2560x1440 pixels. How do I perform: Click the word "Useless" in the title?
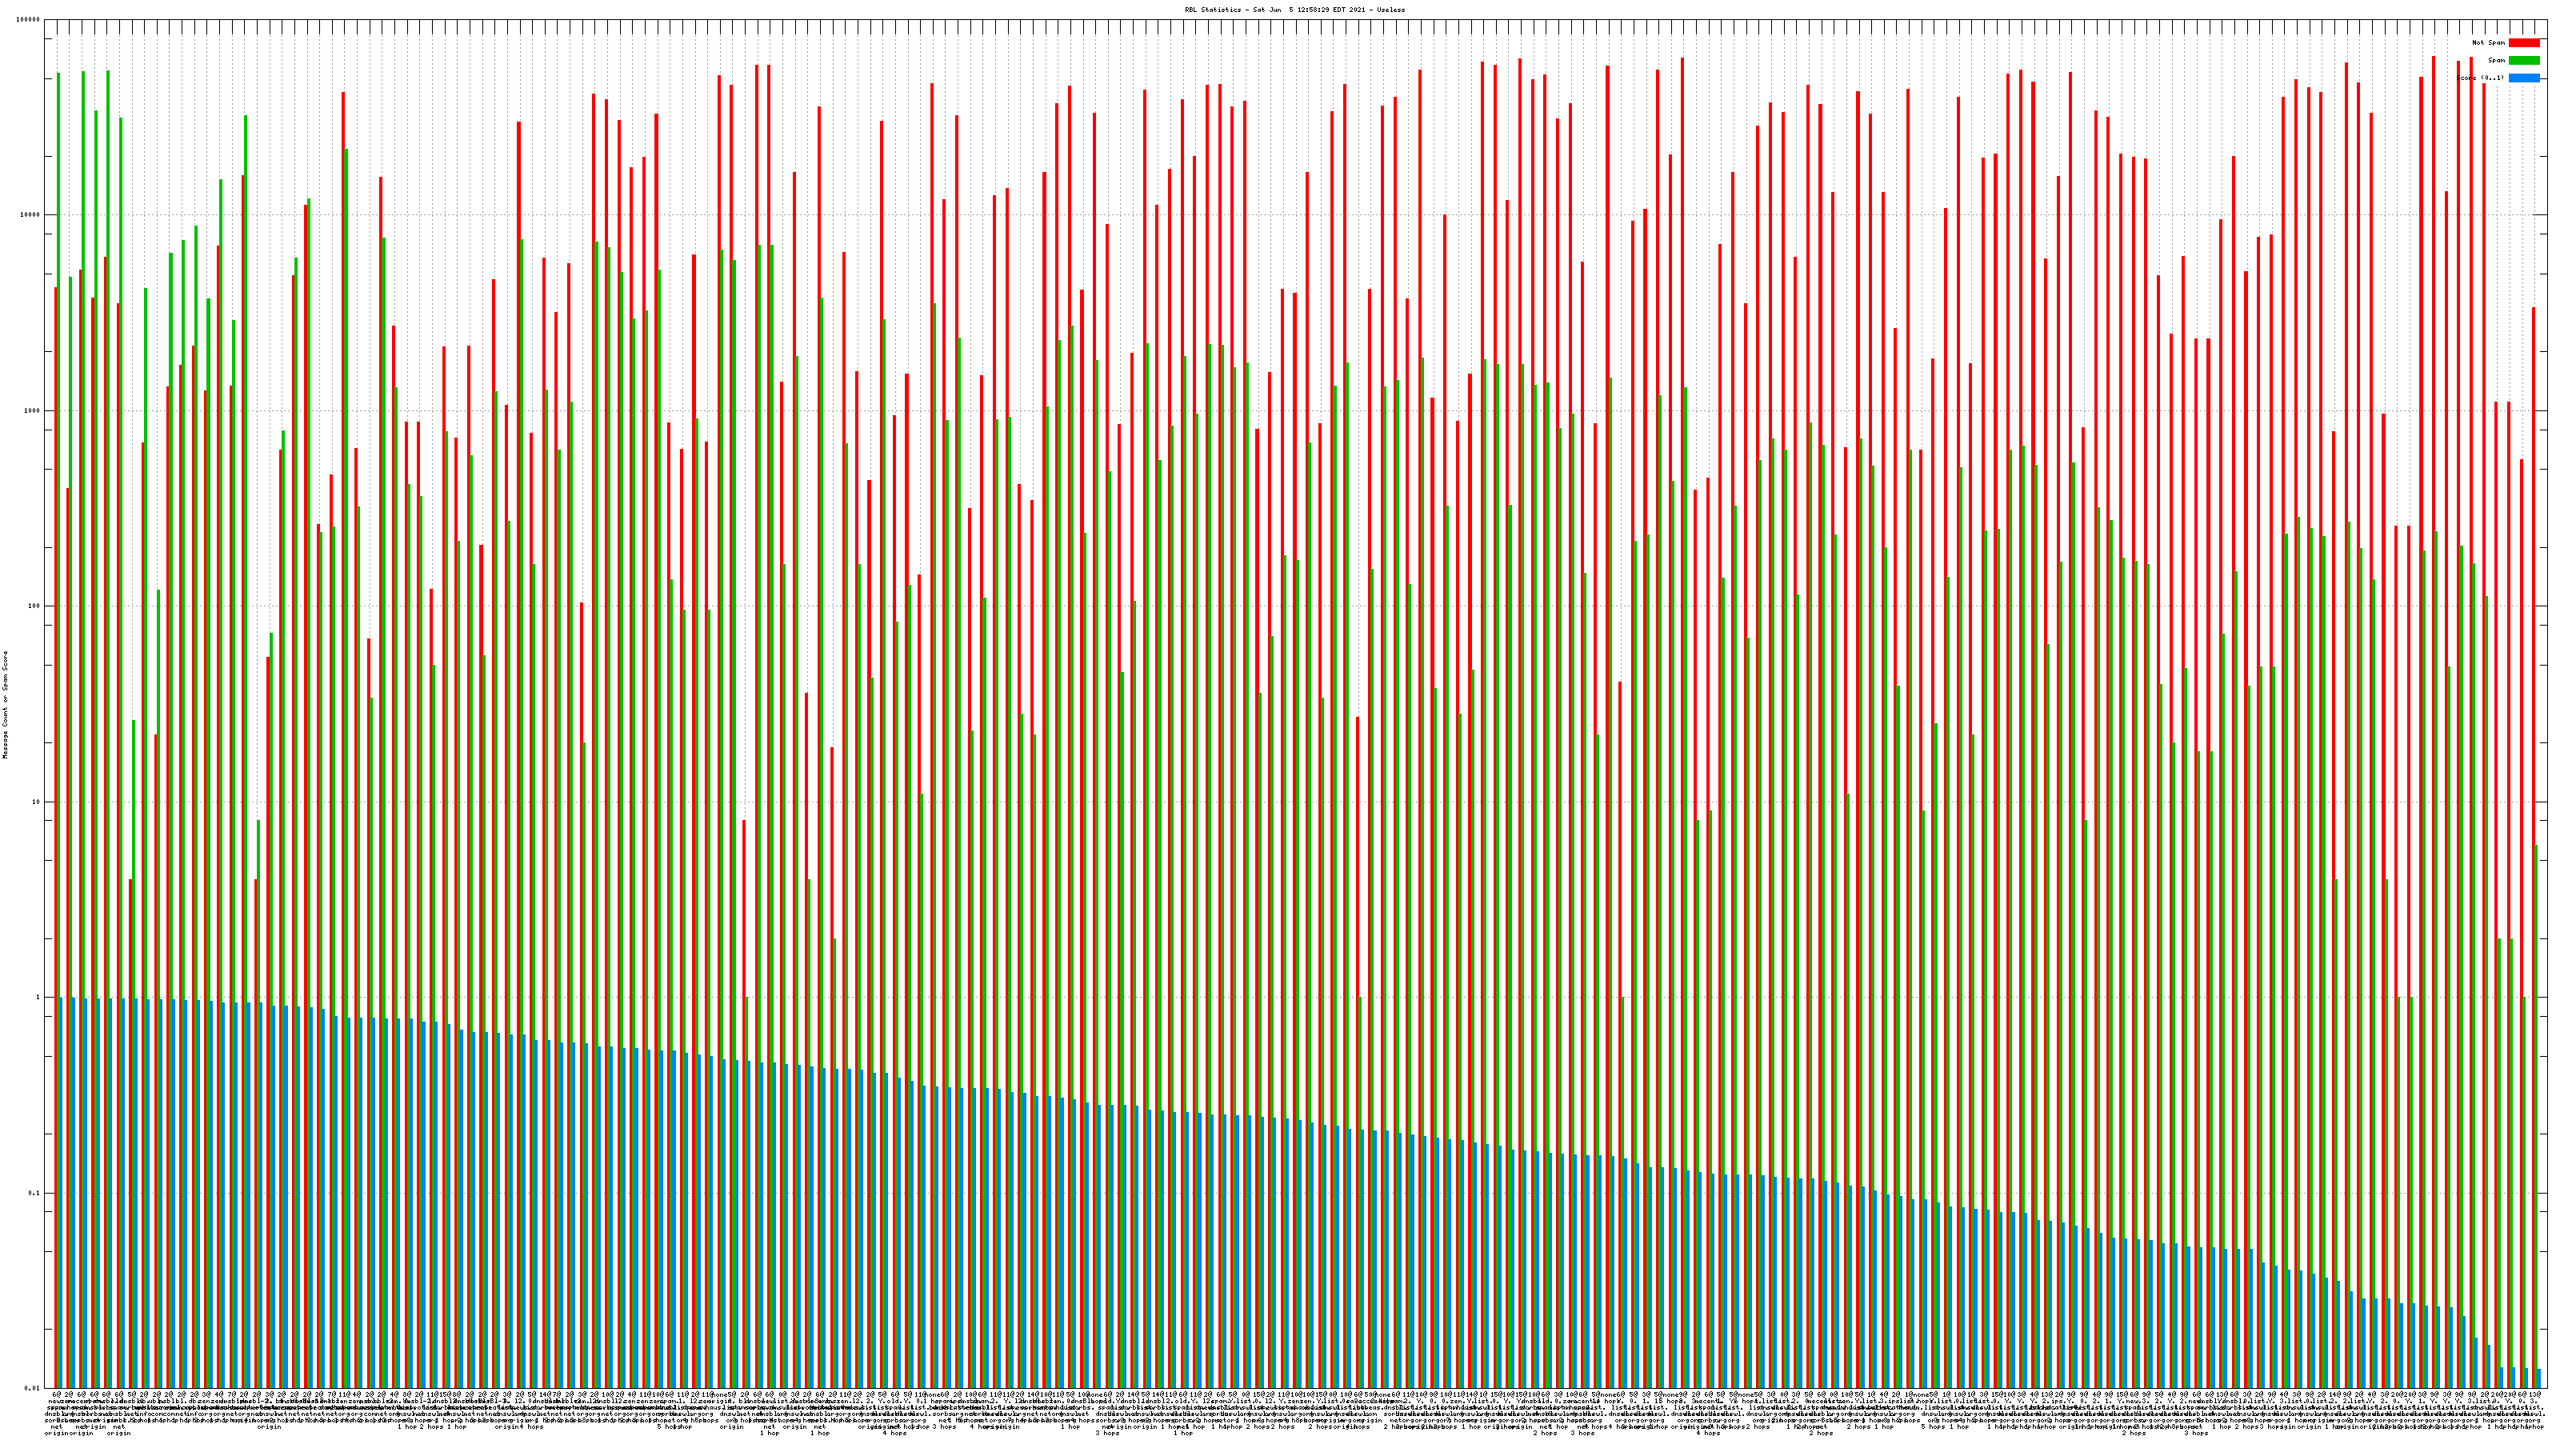[1390, 10]
